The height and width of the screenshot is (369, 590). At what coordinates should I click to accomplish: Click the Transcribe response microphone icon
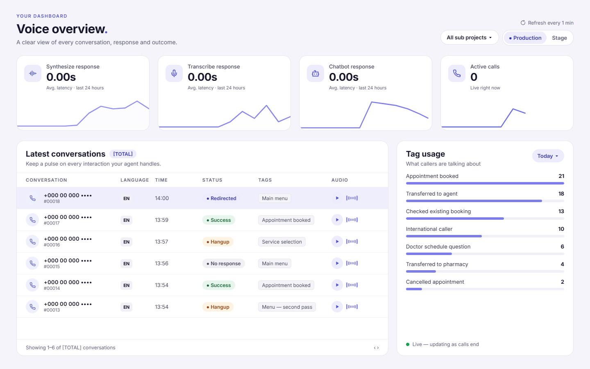(174, 73)
